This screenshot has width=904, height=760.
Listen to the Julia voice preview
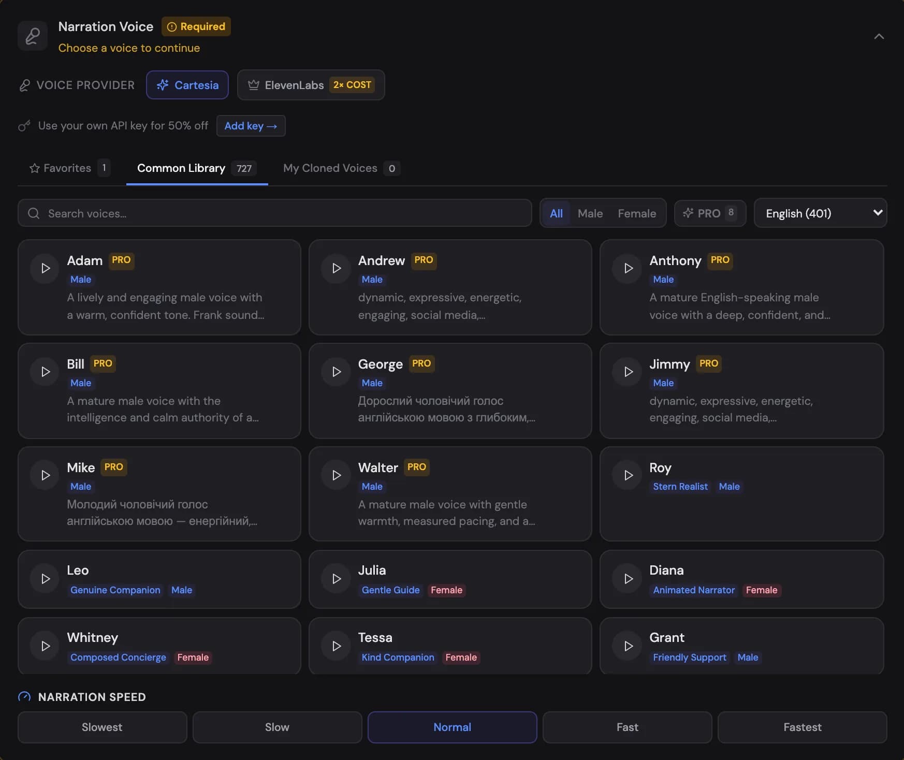pyautogui.click(x=336, y=579)
